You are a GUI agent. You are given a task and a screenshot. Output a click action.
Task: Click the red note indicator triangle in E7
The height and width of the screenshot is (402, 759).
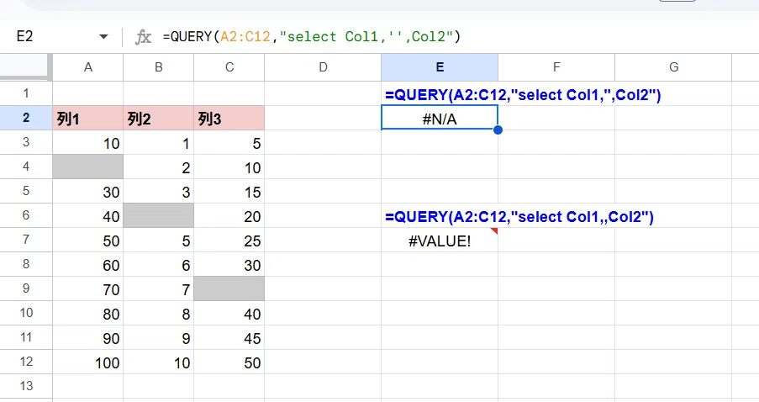(x=494, y=231)
